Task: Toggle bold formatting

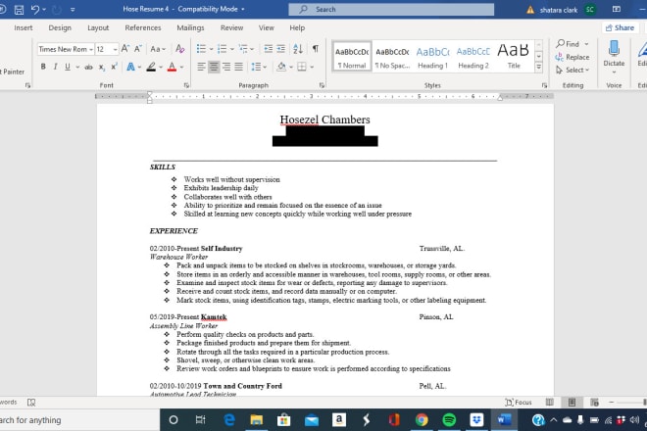Action: pyautogui.click(x=42, y=67)
